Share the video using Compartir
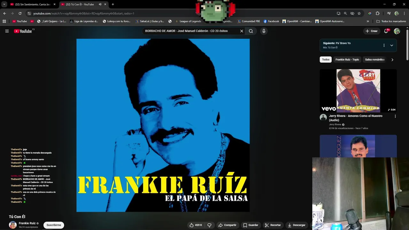 (x=227, y=225)
